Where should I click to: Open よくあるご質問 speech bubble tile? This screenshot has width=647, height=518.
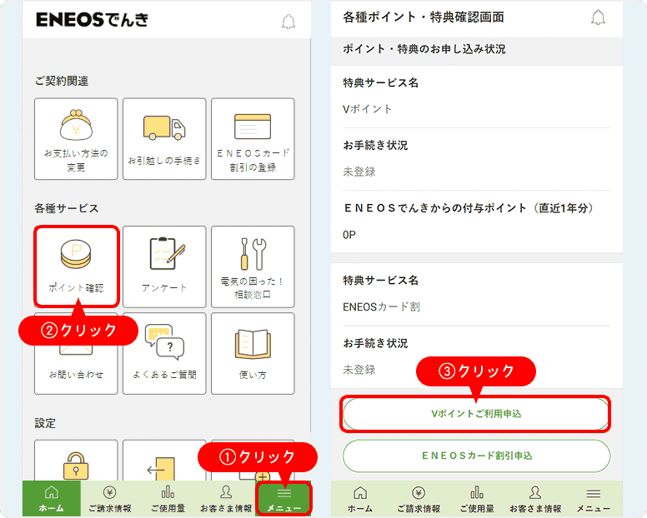pyautogui.click(x=164, y=354)
